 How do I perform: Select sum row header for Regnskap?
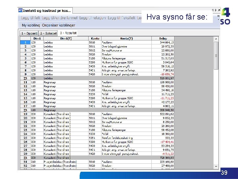point(25,110)
